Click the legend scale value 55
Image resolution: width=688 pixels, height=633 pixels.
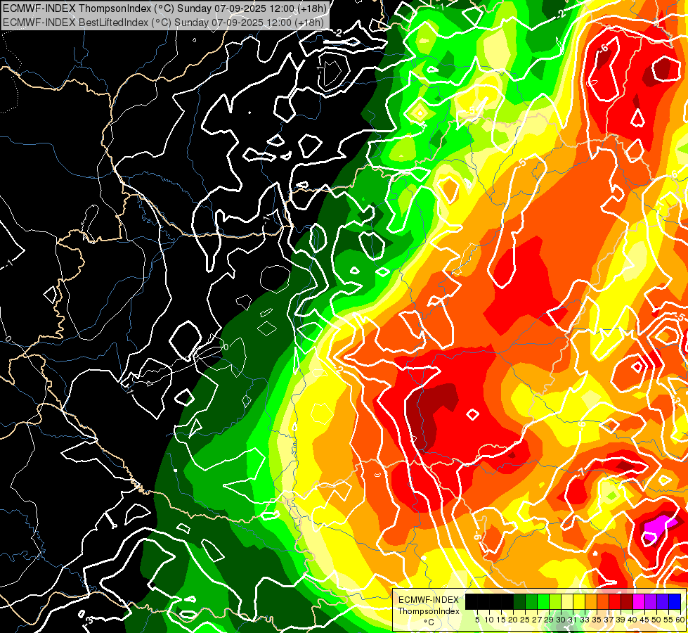pyautogui.click(x=668, y=620)
